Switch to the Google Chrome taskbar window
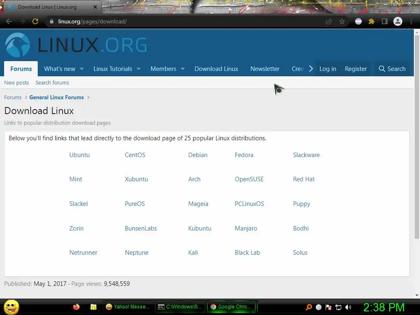 pos(232,307)
